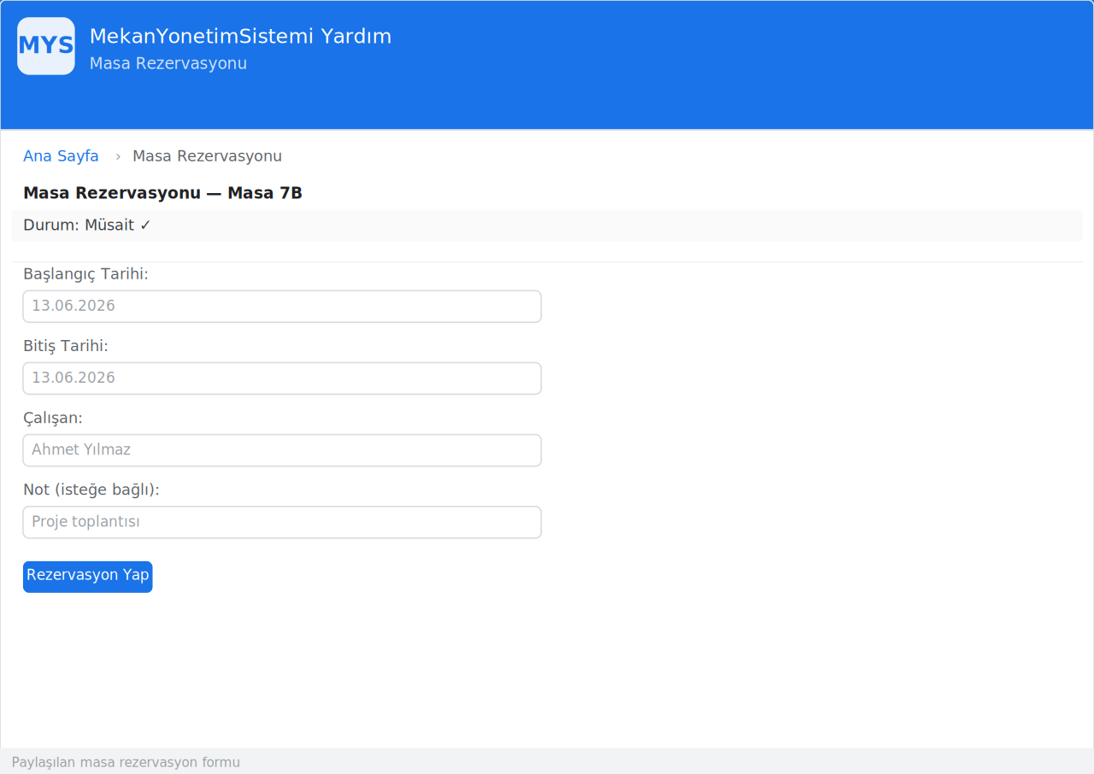Viewport: 1094px width, 774px height.
Task: Click the MYS logo icon
Action: click(x=46, y=46)
